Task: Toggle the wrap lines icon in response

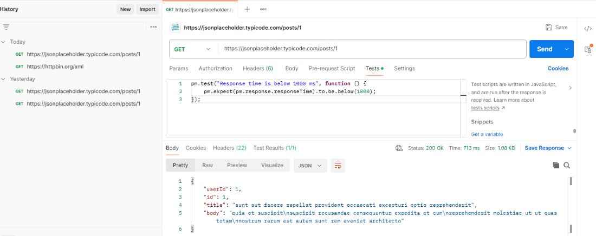Action: click(x=338, y=165)
